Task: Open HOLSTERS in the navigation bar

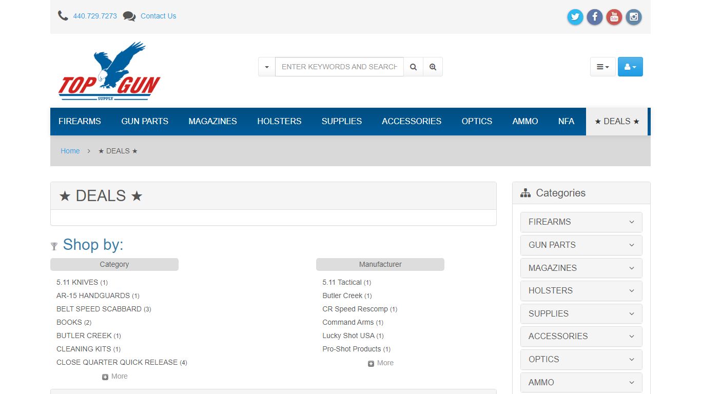Action: (279, 122)
